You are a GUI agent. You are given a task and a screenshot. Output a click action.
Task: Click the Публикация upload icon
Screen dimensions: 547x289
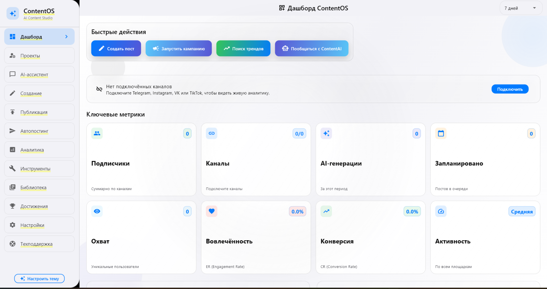(13, 112)
